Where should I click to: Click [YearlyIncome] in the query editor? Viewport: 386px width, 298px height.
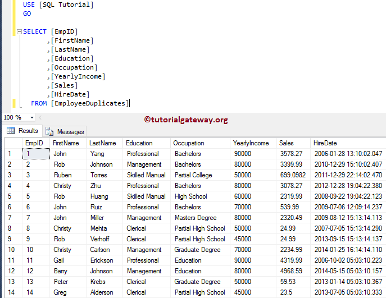(78, 76)
